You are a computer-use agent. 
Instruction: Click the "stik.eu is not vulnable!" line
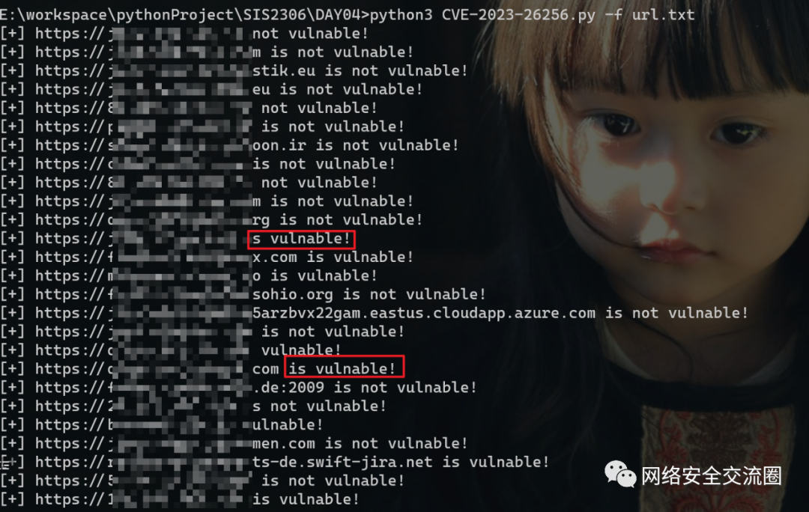360,70
